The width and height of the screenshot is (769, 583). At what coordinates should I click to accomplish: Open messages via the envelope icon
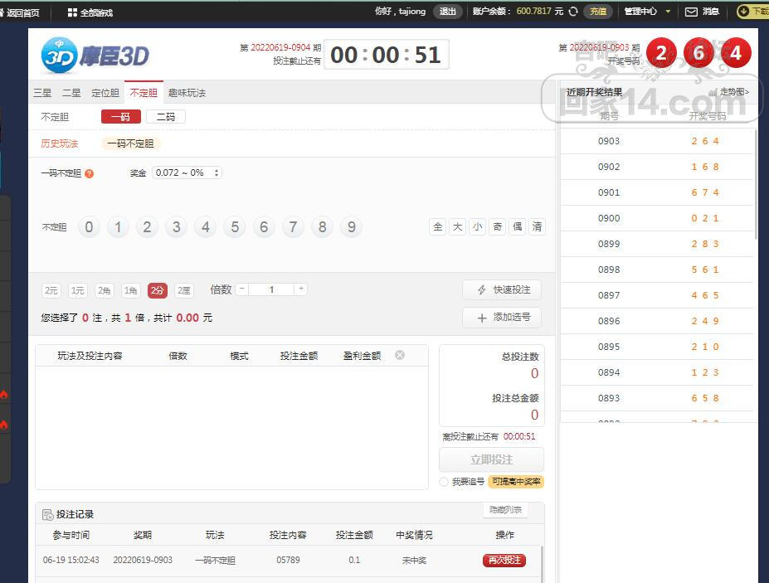coord(691,12)
